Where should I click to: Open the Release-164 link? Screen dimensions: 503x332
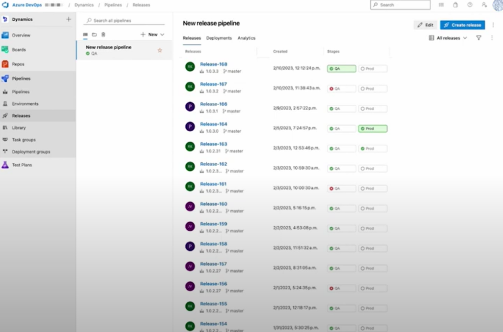coord(214,124)
